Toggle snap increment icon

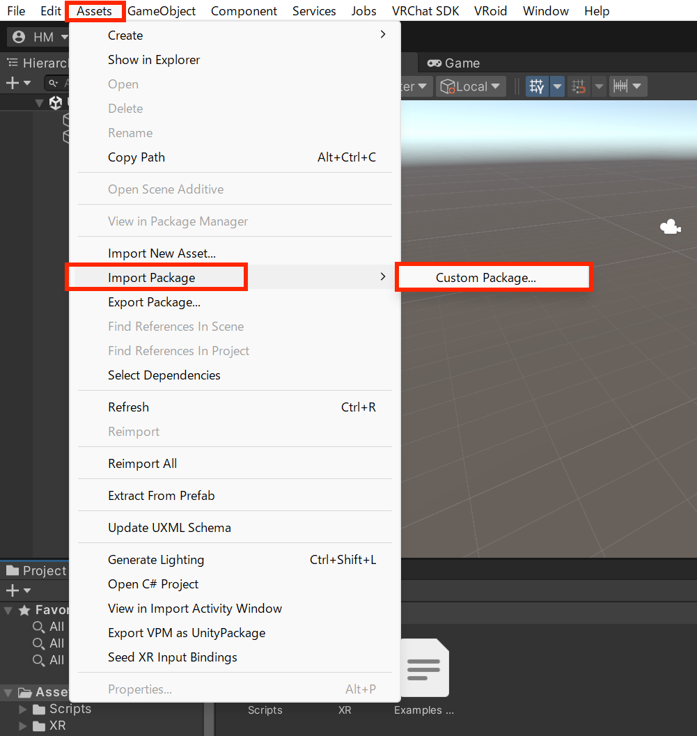(579, 86)
